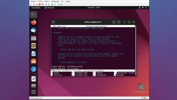
Task: Click the terminal's vertical scrollbar
Action: (x=136, y=50)
